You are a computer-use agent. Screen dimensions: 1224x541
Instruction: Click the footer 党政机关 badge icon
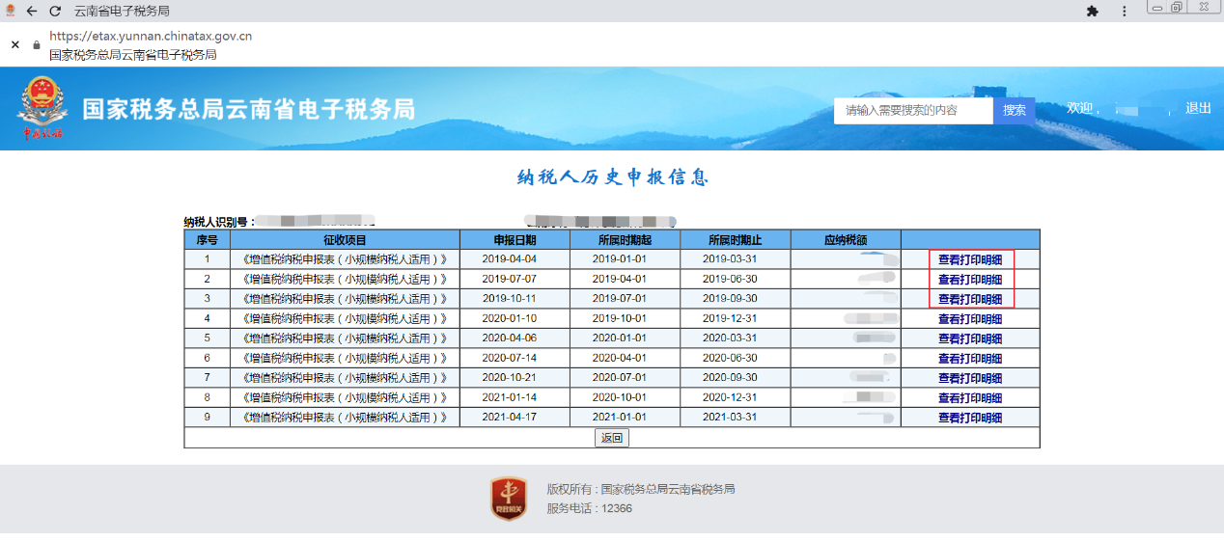click(509, 499)
